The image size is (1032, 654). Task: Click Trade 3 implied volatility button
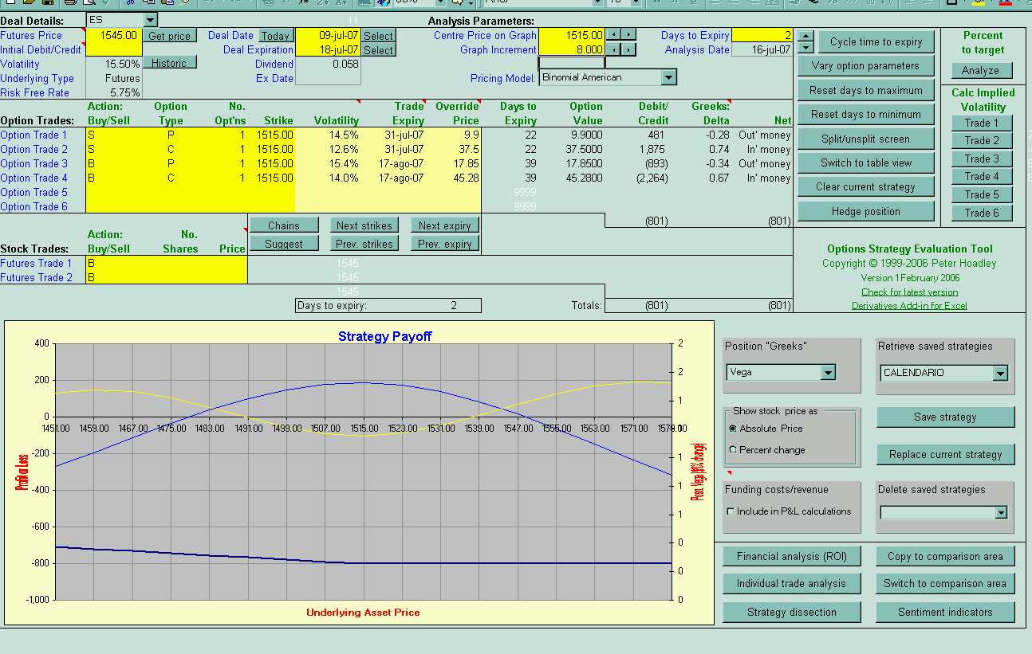[x=981, y=159]
